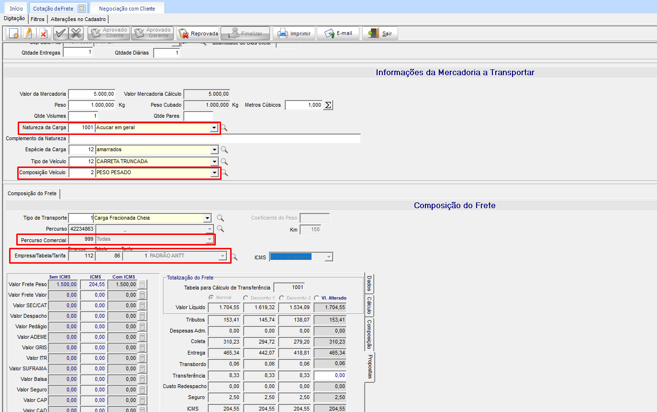Click the Reprovada button
657x412 pixels.
pyautogui.click(x=198, y=33)
